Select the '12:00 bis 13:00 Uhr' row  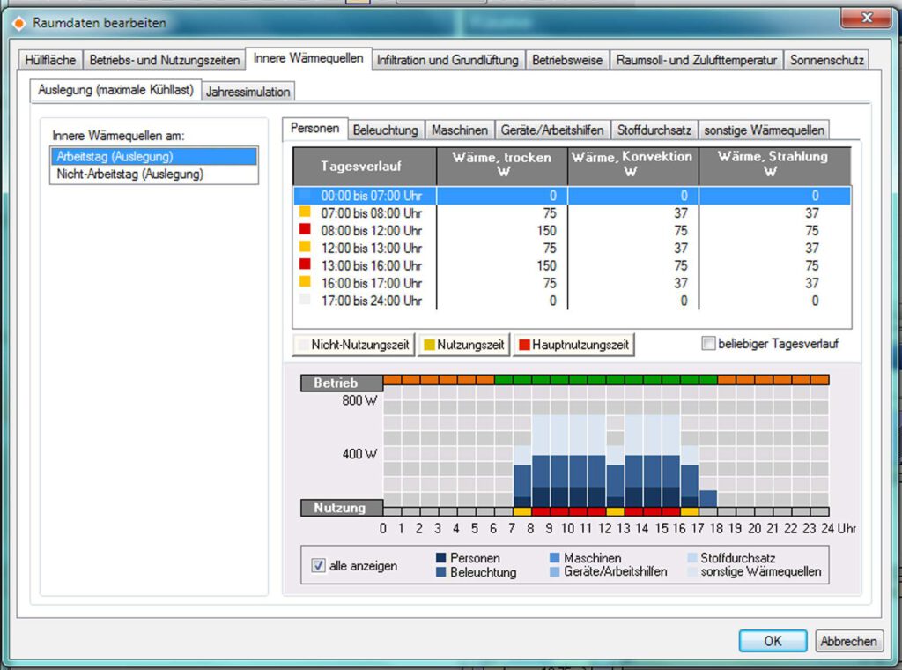click(x=572, y=248)
